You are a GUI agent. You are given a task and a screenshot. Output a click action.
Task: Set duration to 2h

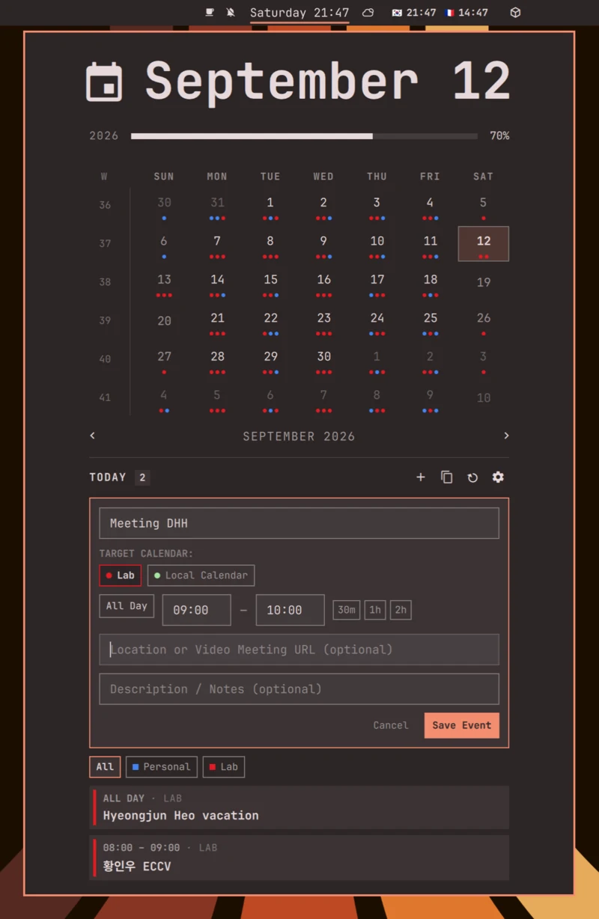pyautogui.click(x=401, y=610)
